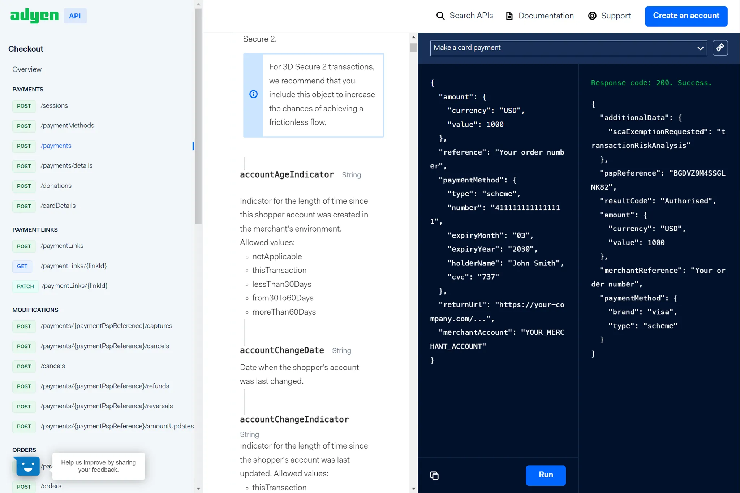Click the Create an account button
This screenshot has height=493, width=740.
685,16
